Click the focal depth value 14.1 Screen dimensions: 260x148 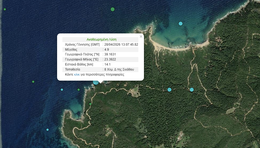point(107,64)
